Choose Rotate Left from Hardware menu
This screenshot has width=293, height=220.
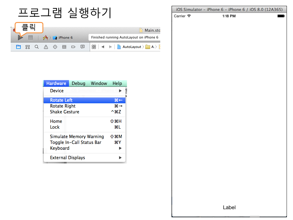(x=61, y=100)
